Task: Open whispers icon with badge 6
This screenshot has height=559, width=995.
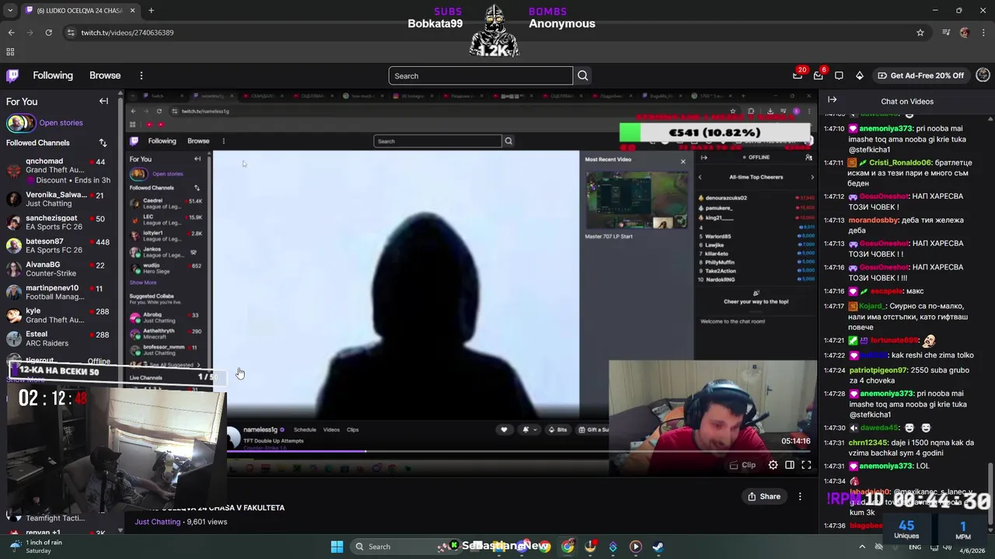Action: pyautogui.click(x=819, y=75)
